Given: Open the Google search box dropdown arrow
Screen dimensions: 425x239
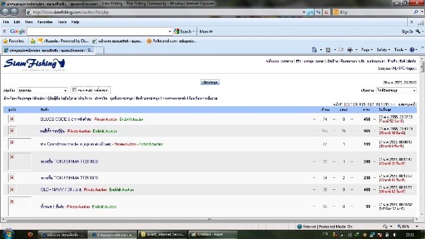Looking at the screenshot, I should [x=170, y=31].
